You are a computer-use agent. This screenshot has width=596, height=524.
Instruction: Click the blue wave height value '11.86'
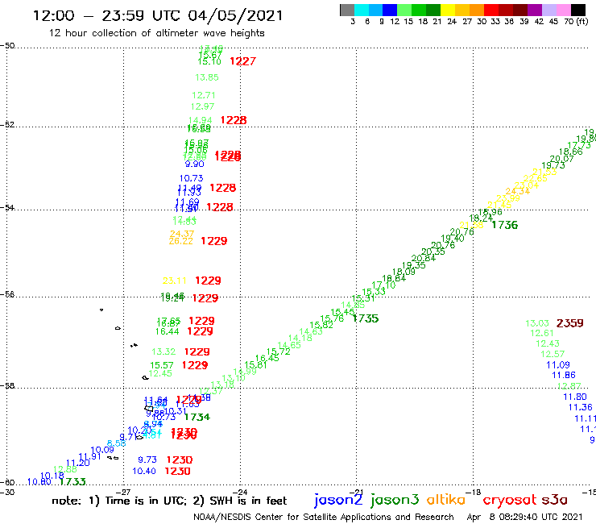(x=564, y=375)
